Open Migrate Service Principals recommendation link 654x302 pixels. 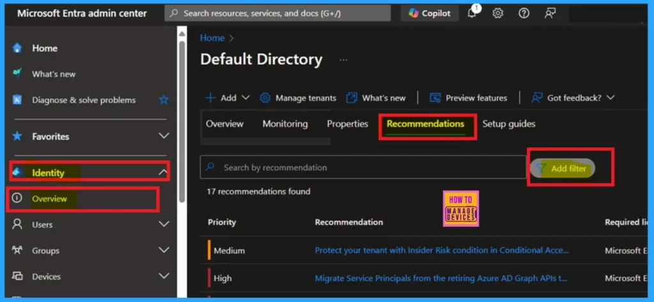click(x=441, y=278)
